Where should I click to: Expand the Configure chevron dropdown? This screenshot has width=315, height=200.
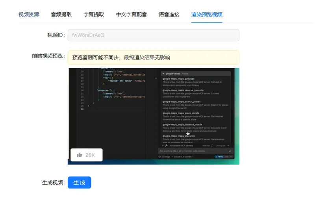[229, 145]
